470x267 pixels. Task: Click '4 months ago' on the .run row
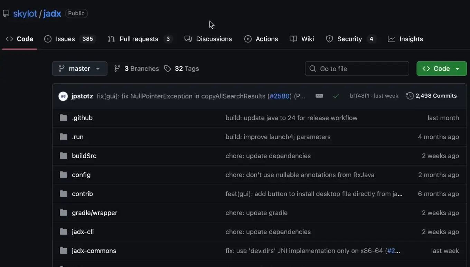pos(438,137)
